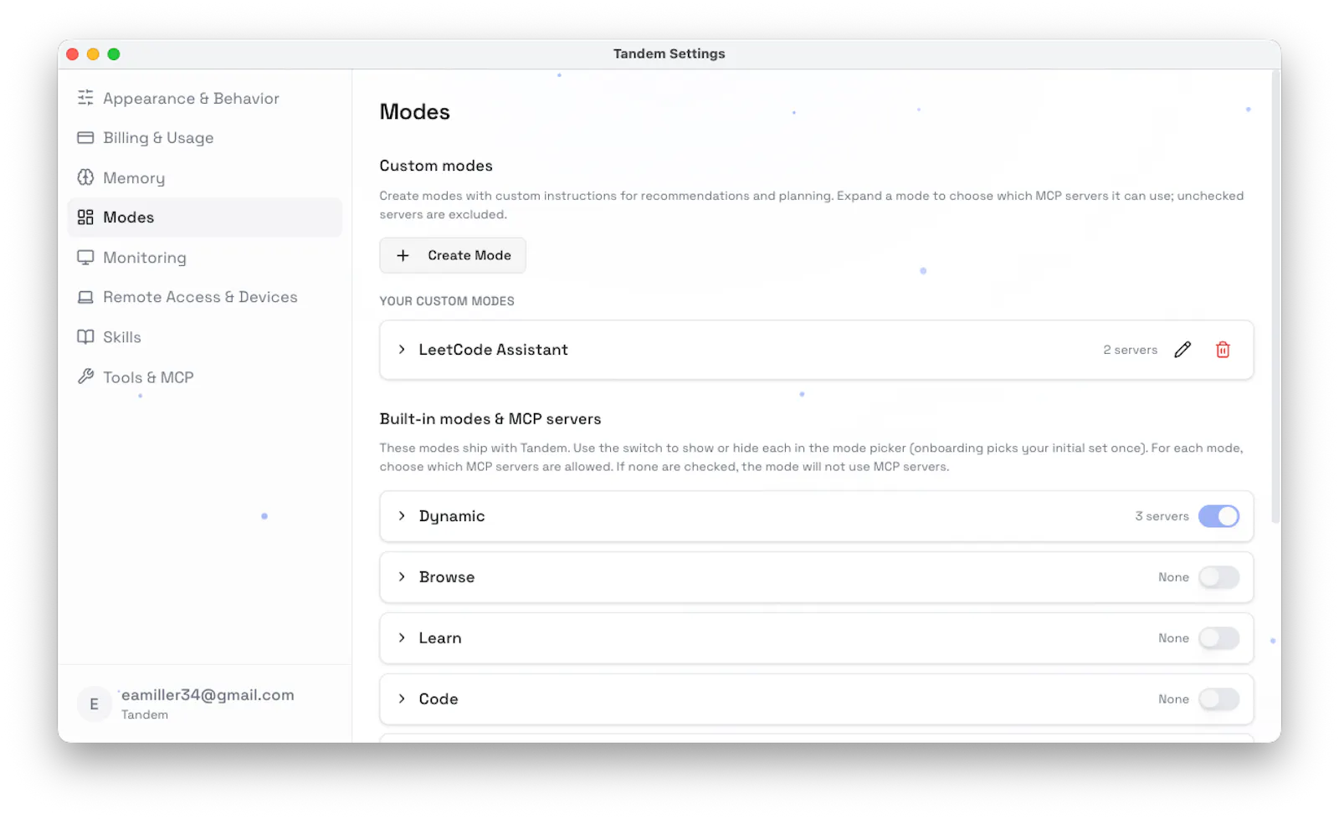Click the LeetCode Assistant mode name
Screen dimensions: 1339x819
point(493,350)
